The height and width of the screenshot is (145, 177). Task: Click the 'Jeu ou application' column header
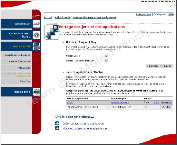click(77, 99)
